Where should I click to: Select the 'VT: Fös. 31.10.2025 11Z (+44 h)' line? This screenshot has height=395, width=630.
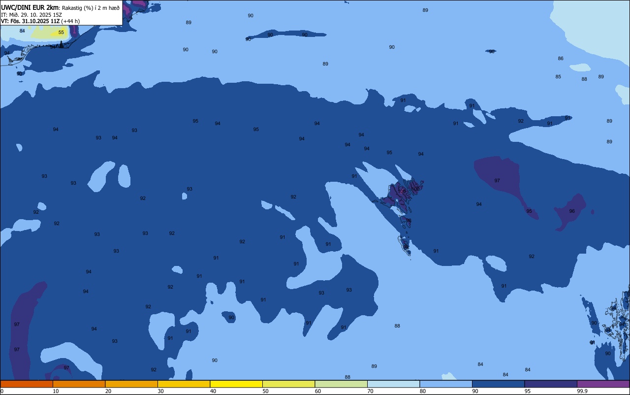coord(40,21)
